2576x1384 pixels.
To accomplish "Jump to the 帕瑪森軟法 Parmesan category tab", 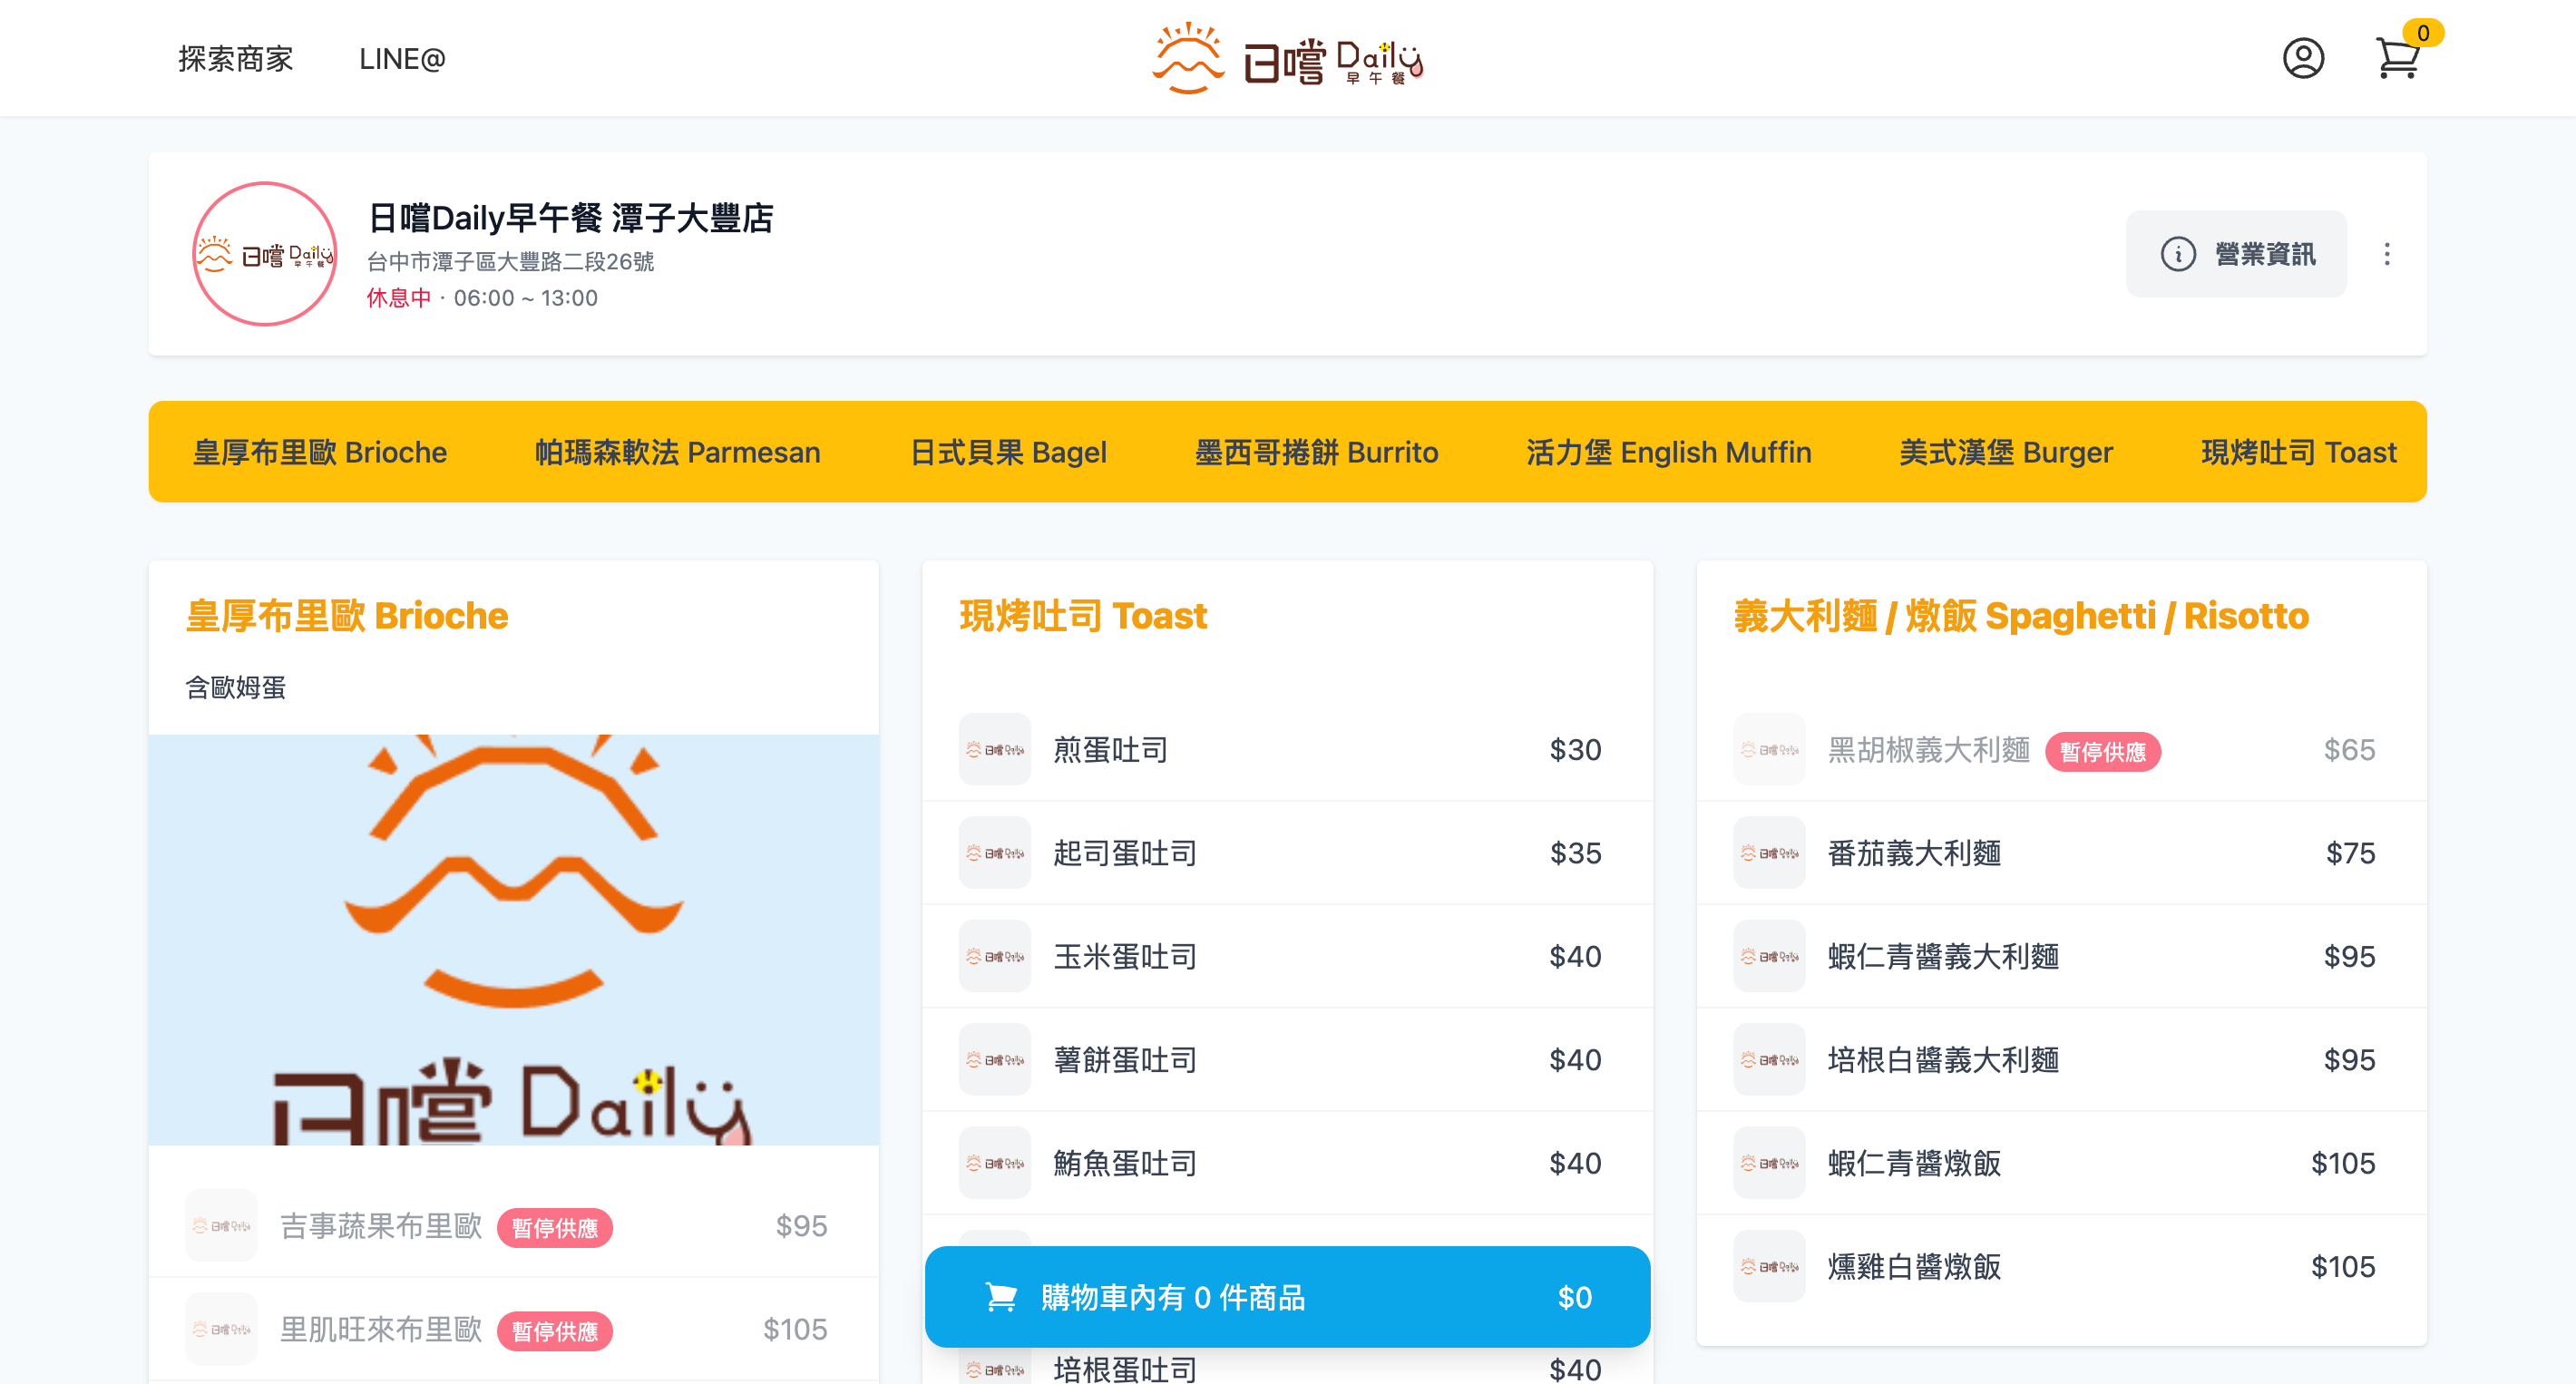I will click(x=677, y=452).
